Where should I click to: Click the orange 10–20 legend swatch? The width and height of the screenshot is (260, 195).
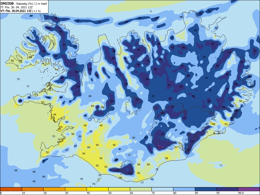pos(33,189)
